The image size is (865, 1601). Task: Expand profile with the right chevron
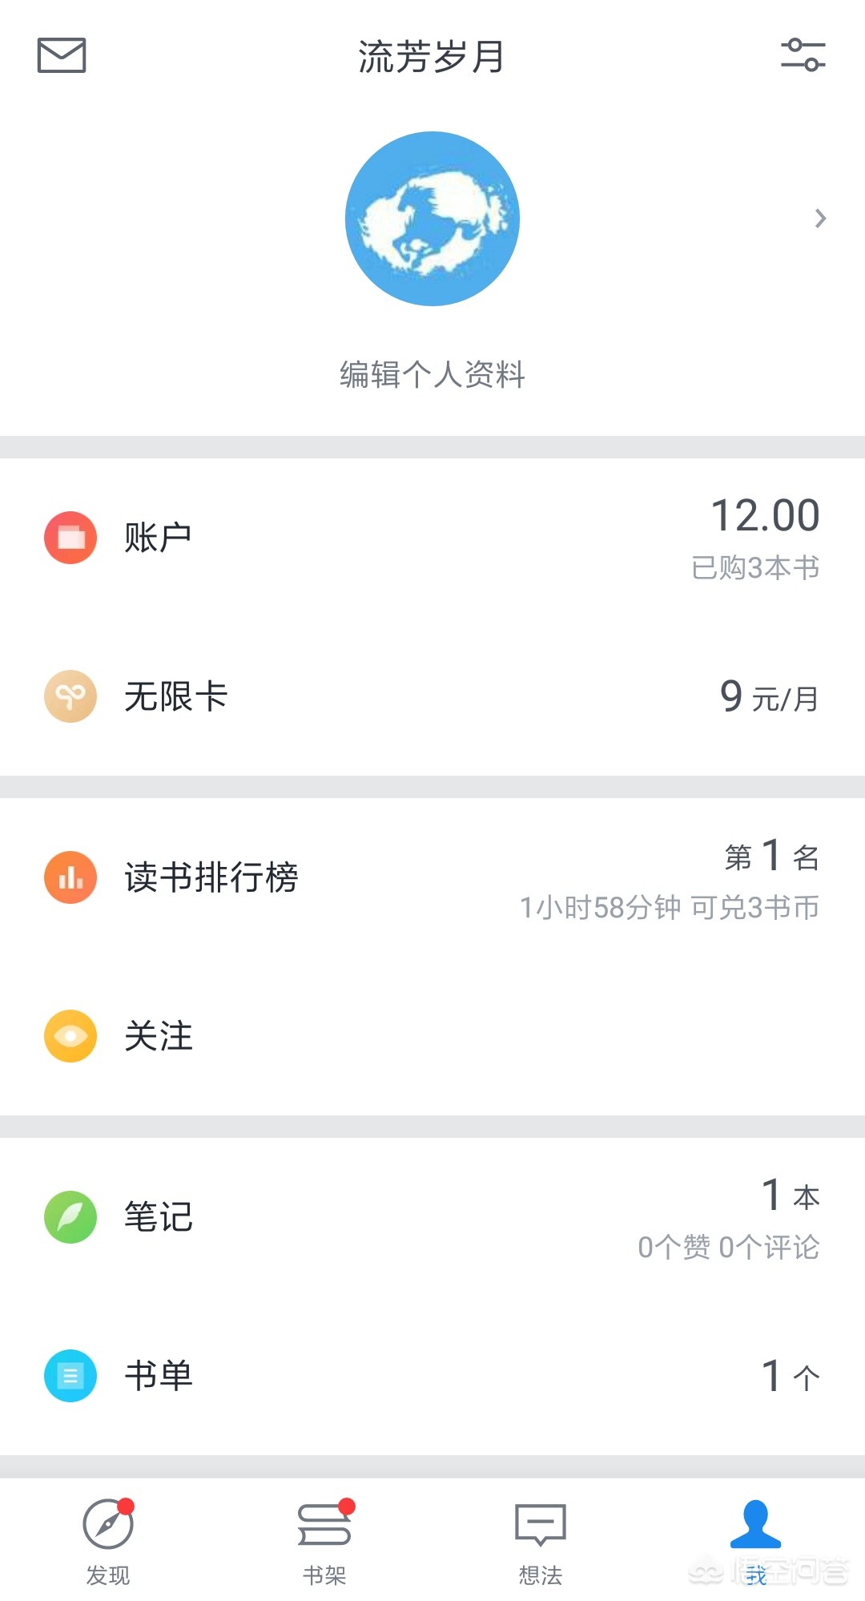(819, 218)
